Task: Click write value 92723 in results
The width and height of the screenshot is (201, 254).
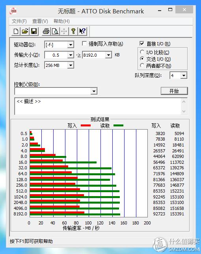Action: [159, 214]
